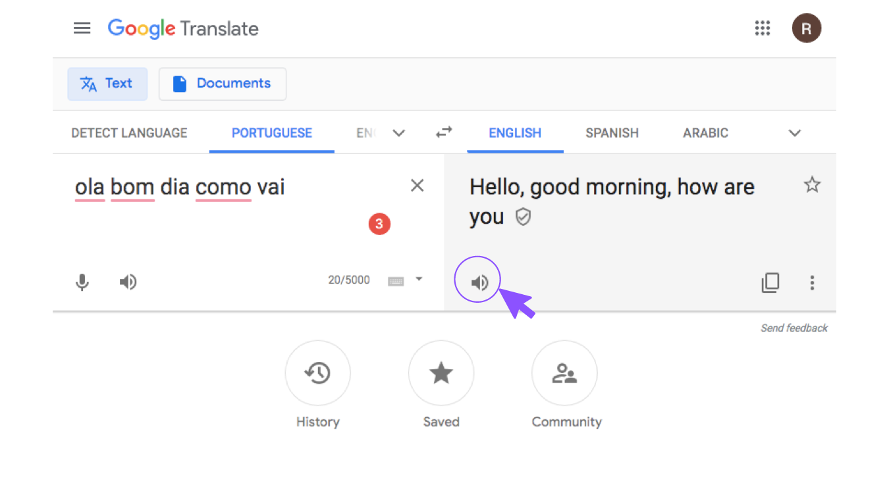889x489 pixels.
Task: Select Portuguese source language tab
Action: click(x=272, y=133)
